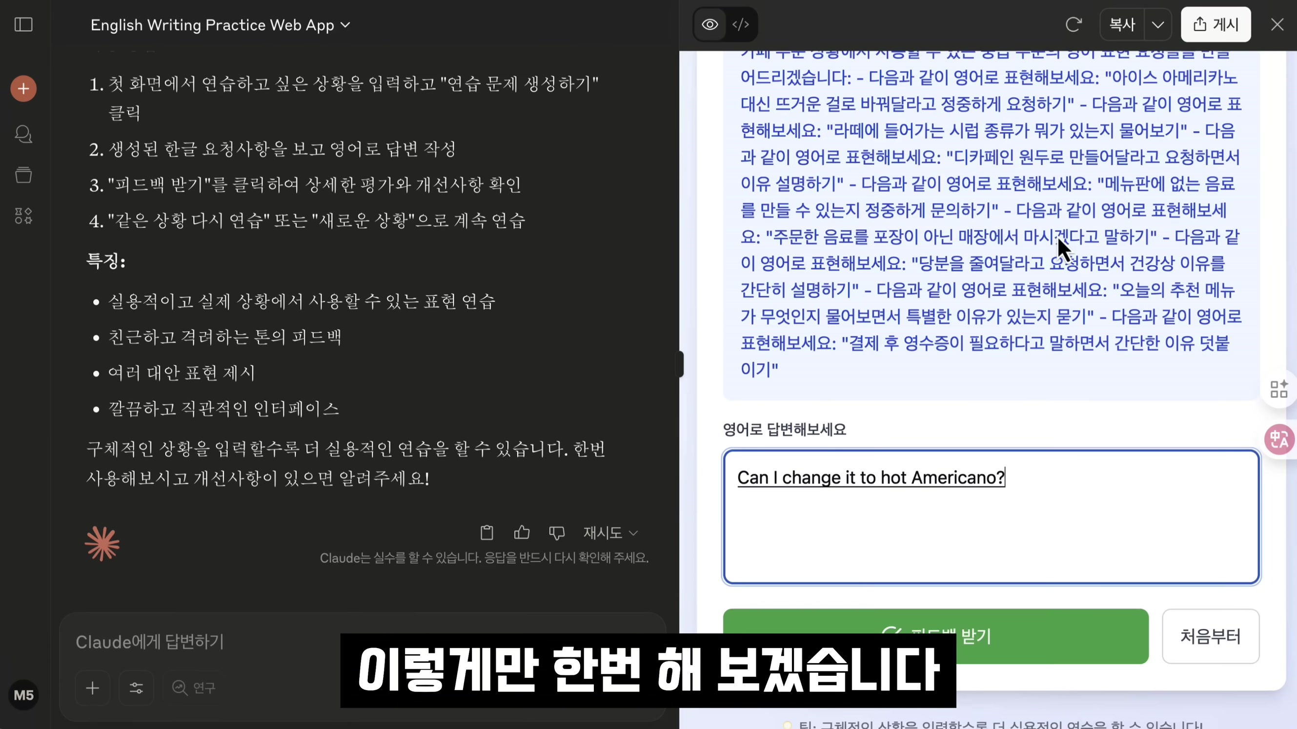Viewport: 1297px width, 729px height.
Task: Click the pink translate floating icon
Action: (x=1279, y=439)
